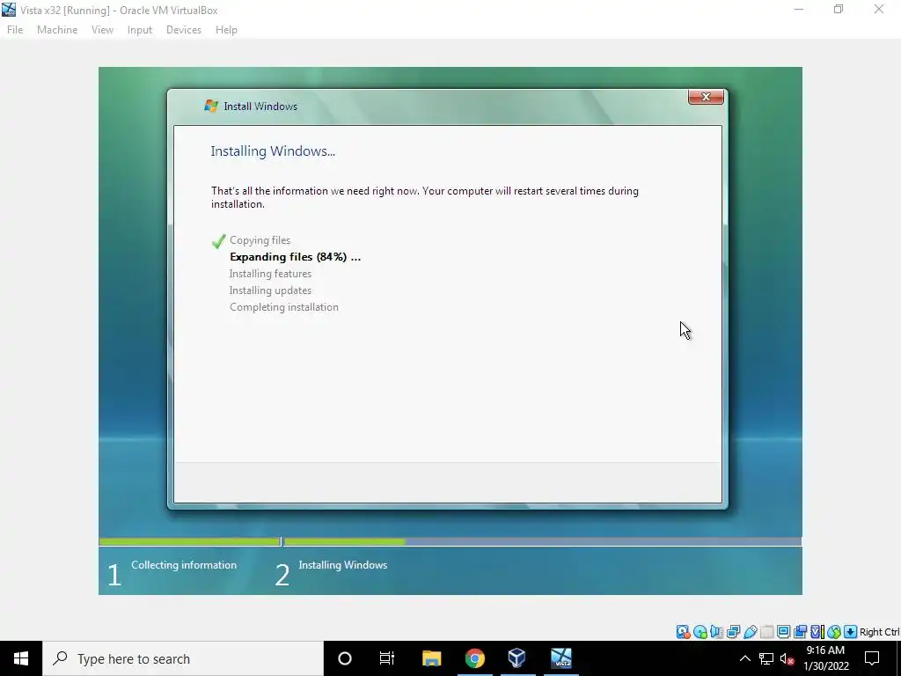Click the Right Ctrl host key label

[879, 632]
